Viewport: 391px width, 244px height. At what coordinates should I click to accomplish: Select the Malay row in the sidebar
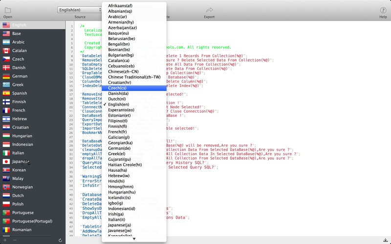point(33,179)
